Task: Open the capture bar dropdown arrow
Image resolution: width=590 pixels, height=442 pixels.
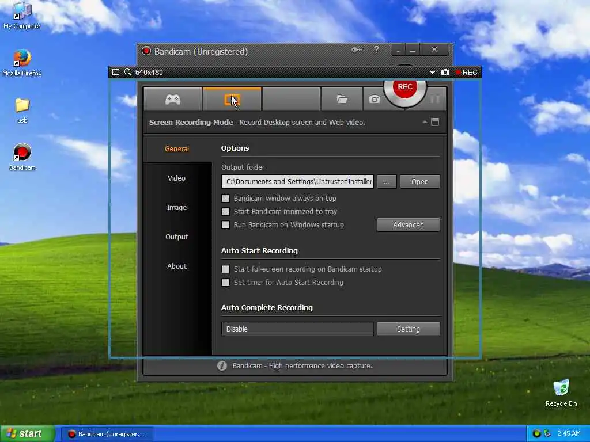Action: pyautogui.click(x=432, y=72)
